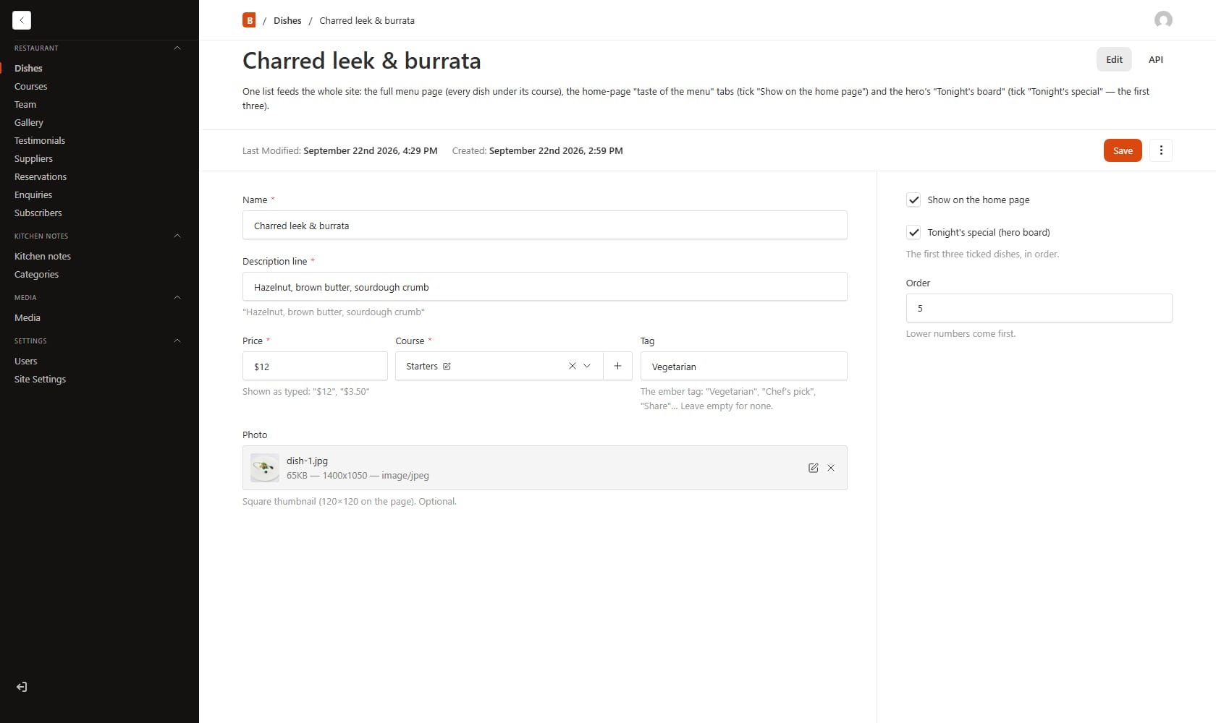1216x723 pixels.
Task: Click the Description line input field
Action: click(x=544, y=286)
